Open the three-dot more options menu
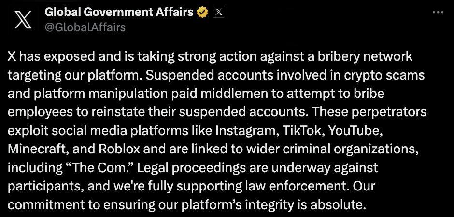Viewport: 454px width, 217px height. 438,12
